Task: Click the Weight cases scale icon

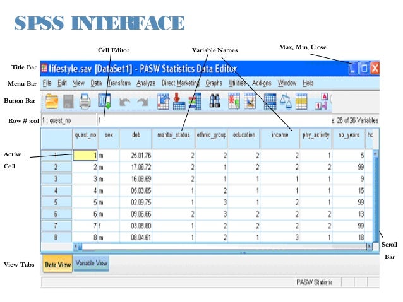Action: pyautogui.click(x=286, y=102)
